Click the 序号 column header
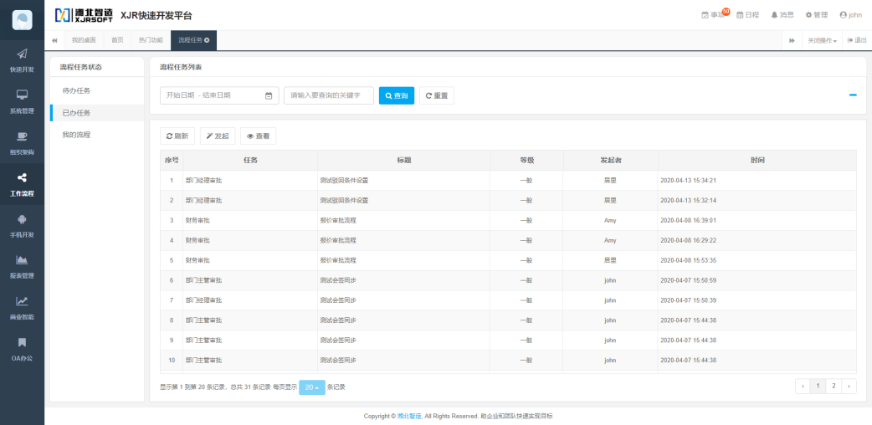 tap(172, 160)
